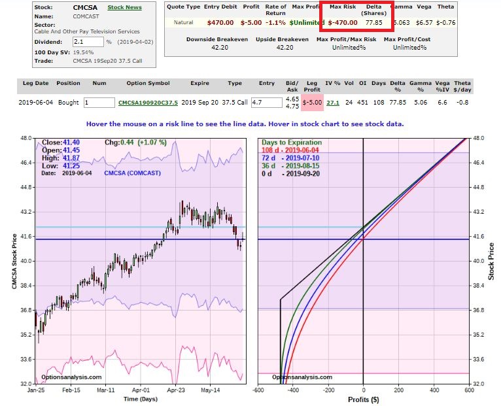
Task: Click the Delta Shares value 77.85 in summary
Action: [x=374, y=23]
